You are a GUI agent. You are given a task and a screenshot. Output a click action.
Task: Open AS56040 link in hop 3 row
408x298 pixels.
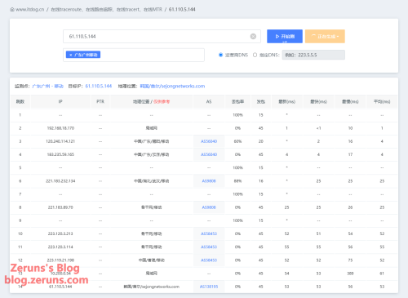pyautogui.click(x=209, y=141)
